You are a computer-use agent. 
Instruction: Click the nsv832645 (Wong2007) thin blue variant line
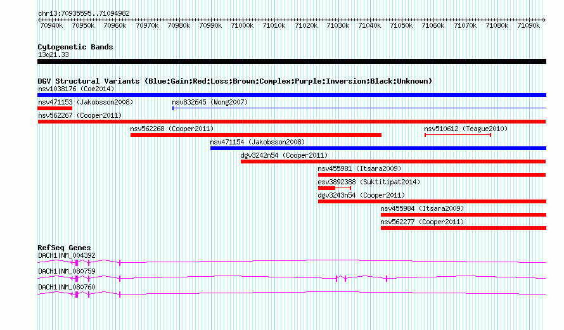pyautogui.click(x=359, y=108)
